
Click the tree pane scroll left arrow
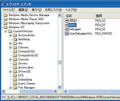click(4, 91)
